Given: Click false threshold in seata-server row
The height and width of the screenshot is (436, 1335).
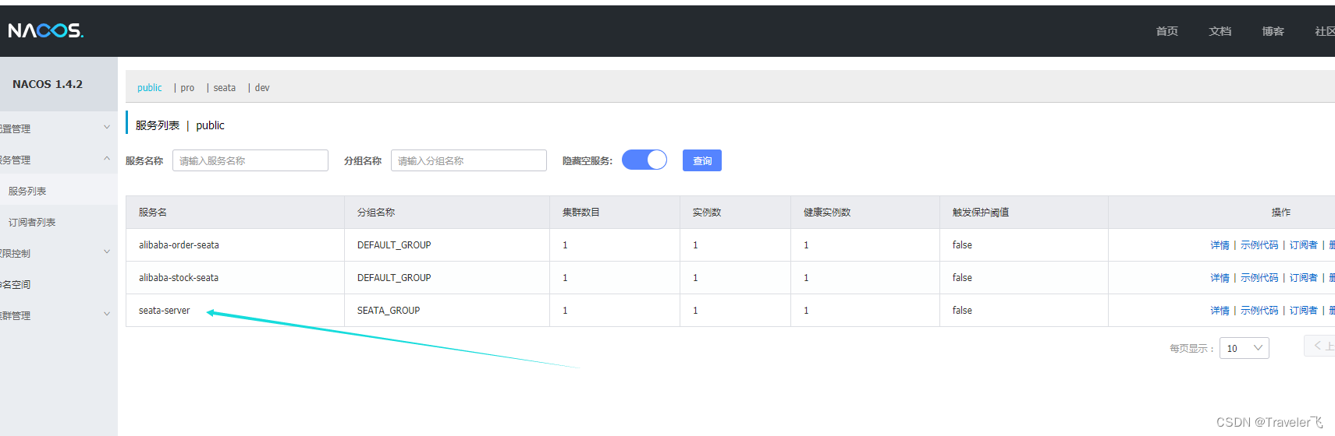Looking at the screenshot, I should [962, 310].
